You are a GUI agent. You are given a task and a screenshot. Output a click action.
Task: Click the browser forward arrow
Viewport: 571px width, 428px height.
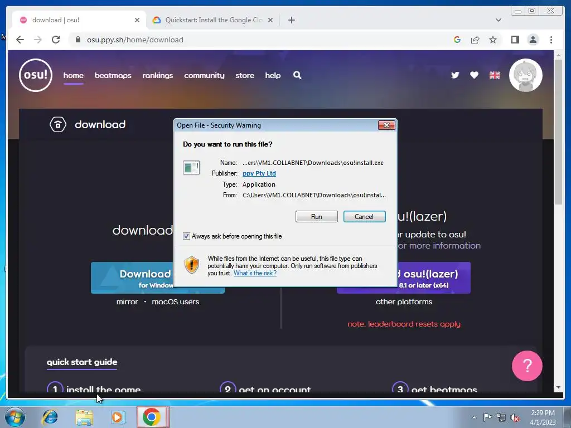38,40
